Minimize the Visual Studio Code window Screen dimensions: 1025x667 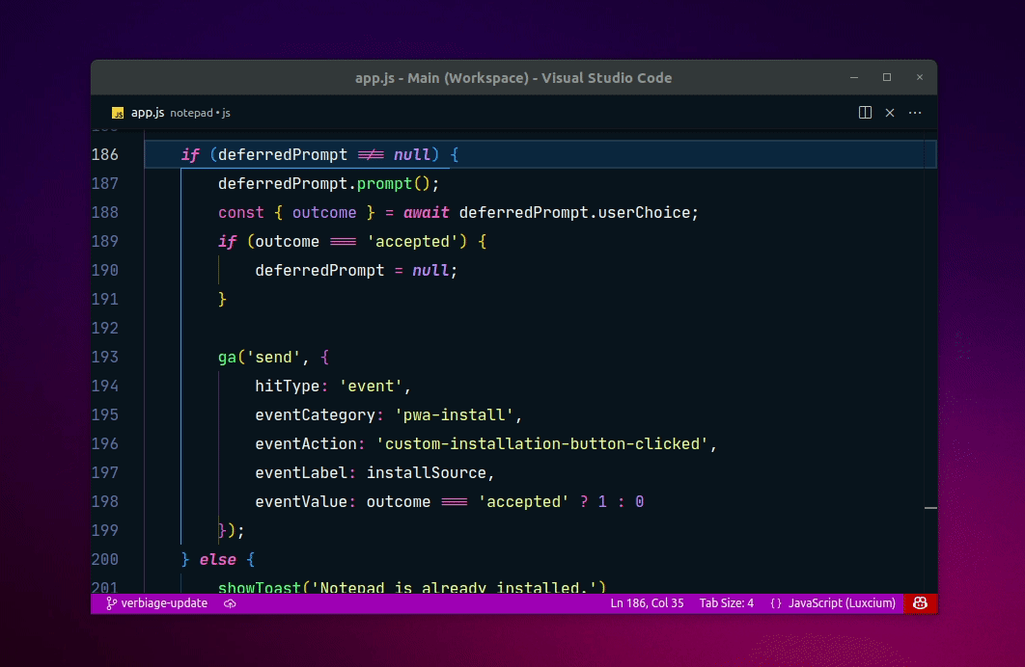[x=854, y=77]
